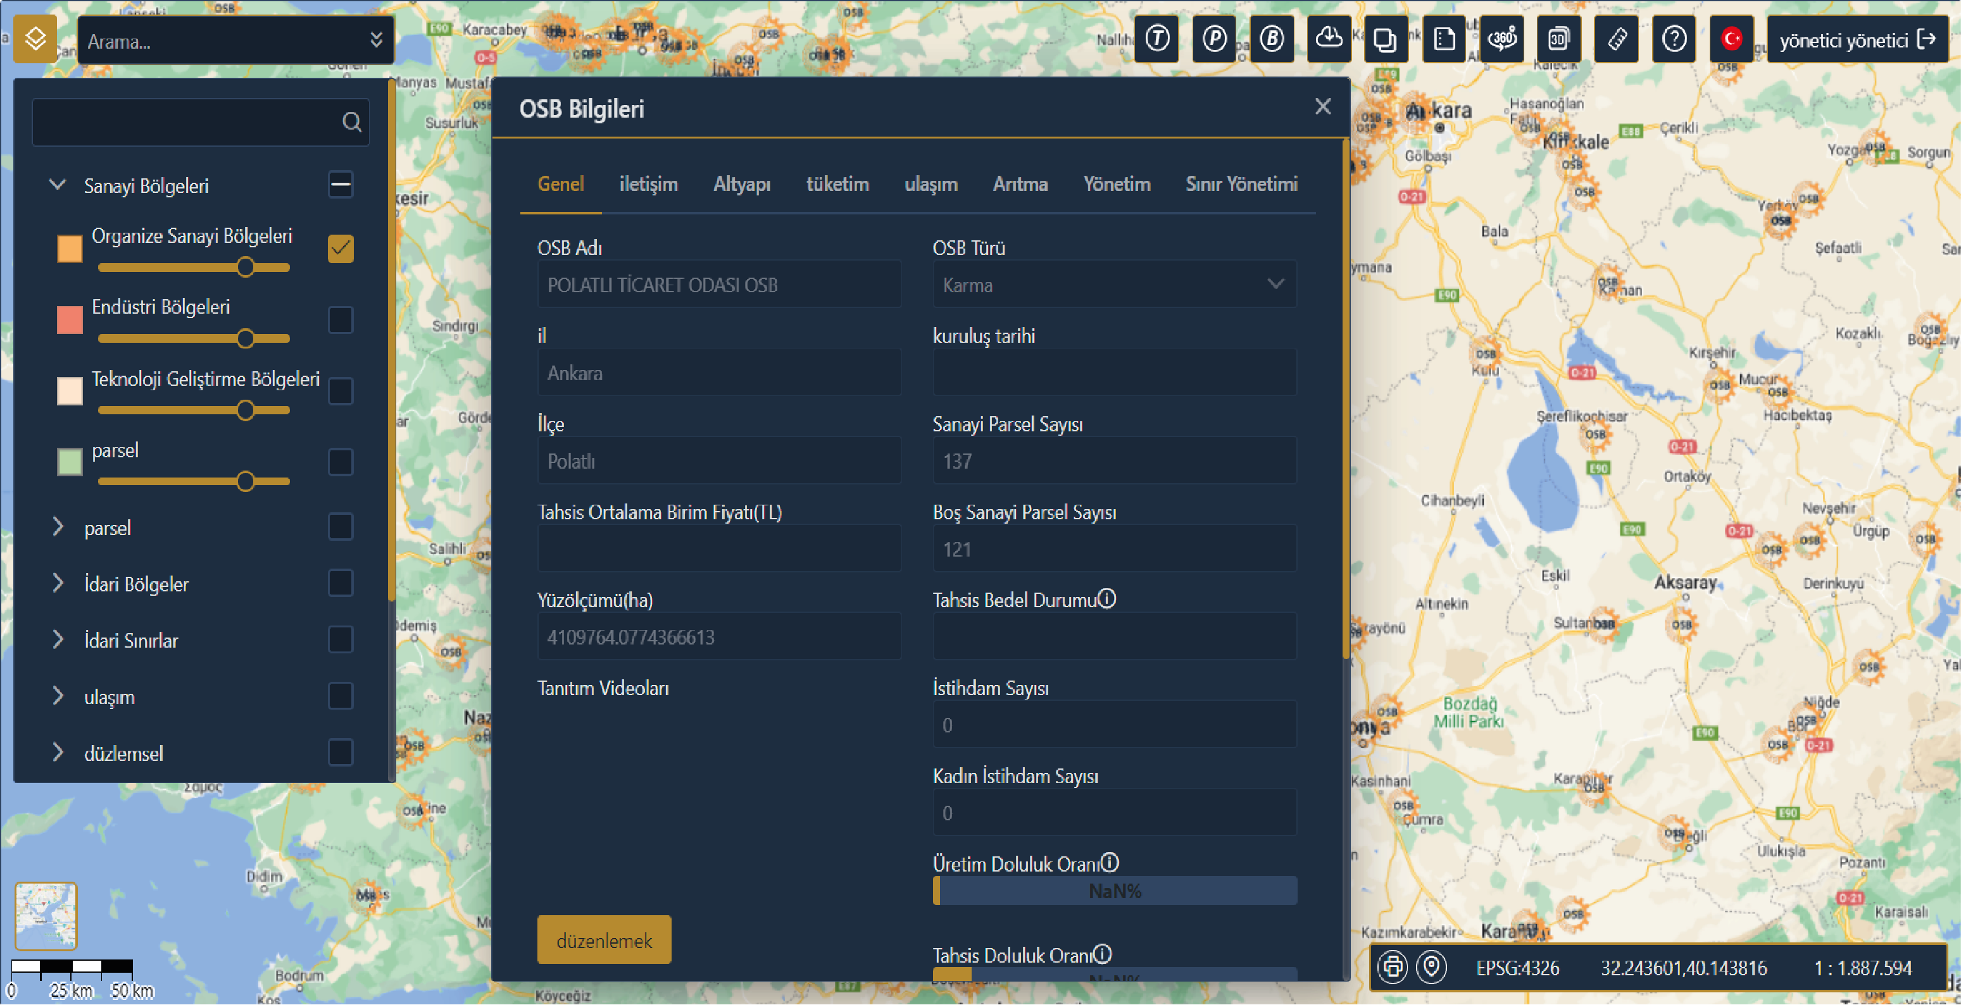The image size is (1961, 1005).
Task: Click the document page toolbar icon
Action: [x=1444, y=39]
